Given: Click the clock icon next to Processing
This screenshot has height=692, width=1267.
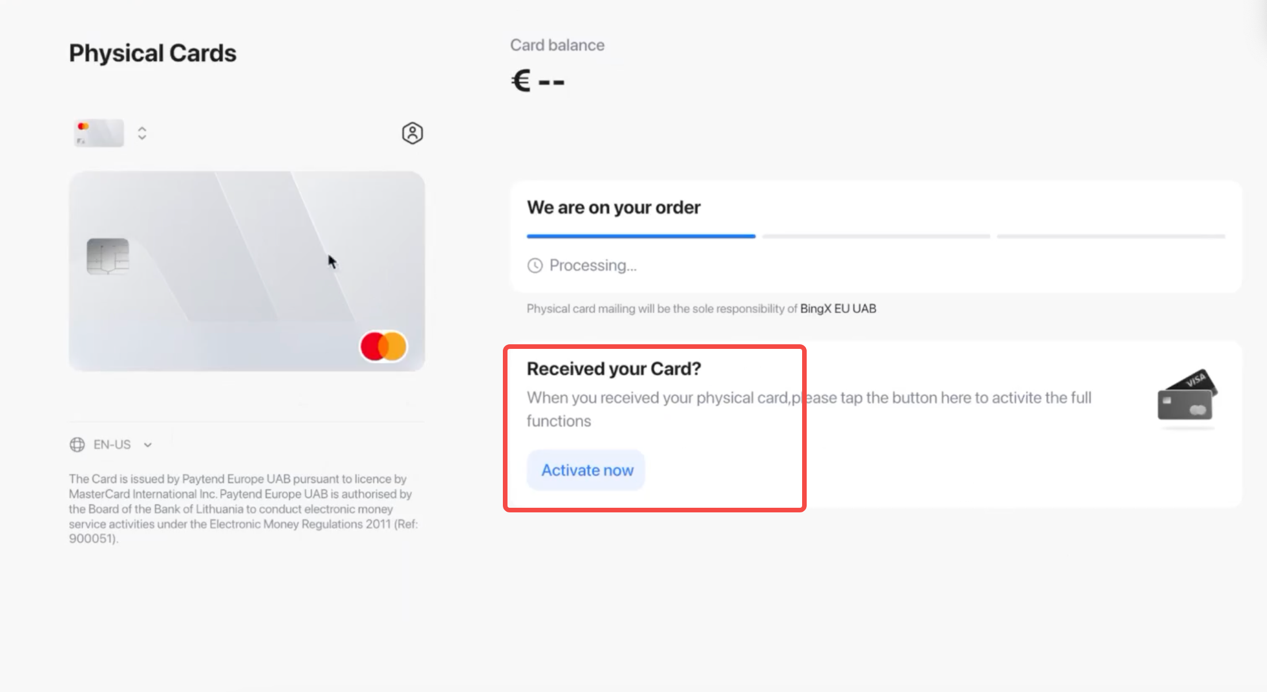Looking at the screenshot, I should 535,265.
